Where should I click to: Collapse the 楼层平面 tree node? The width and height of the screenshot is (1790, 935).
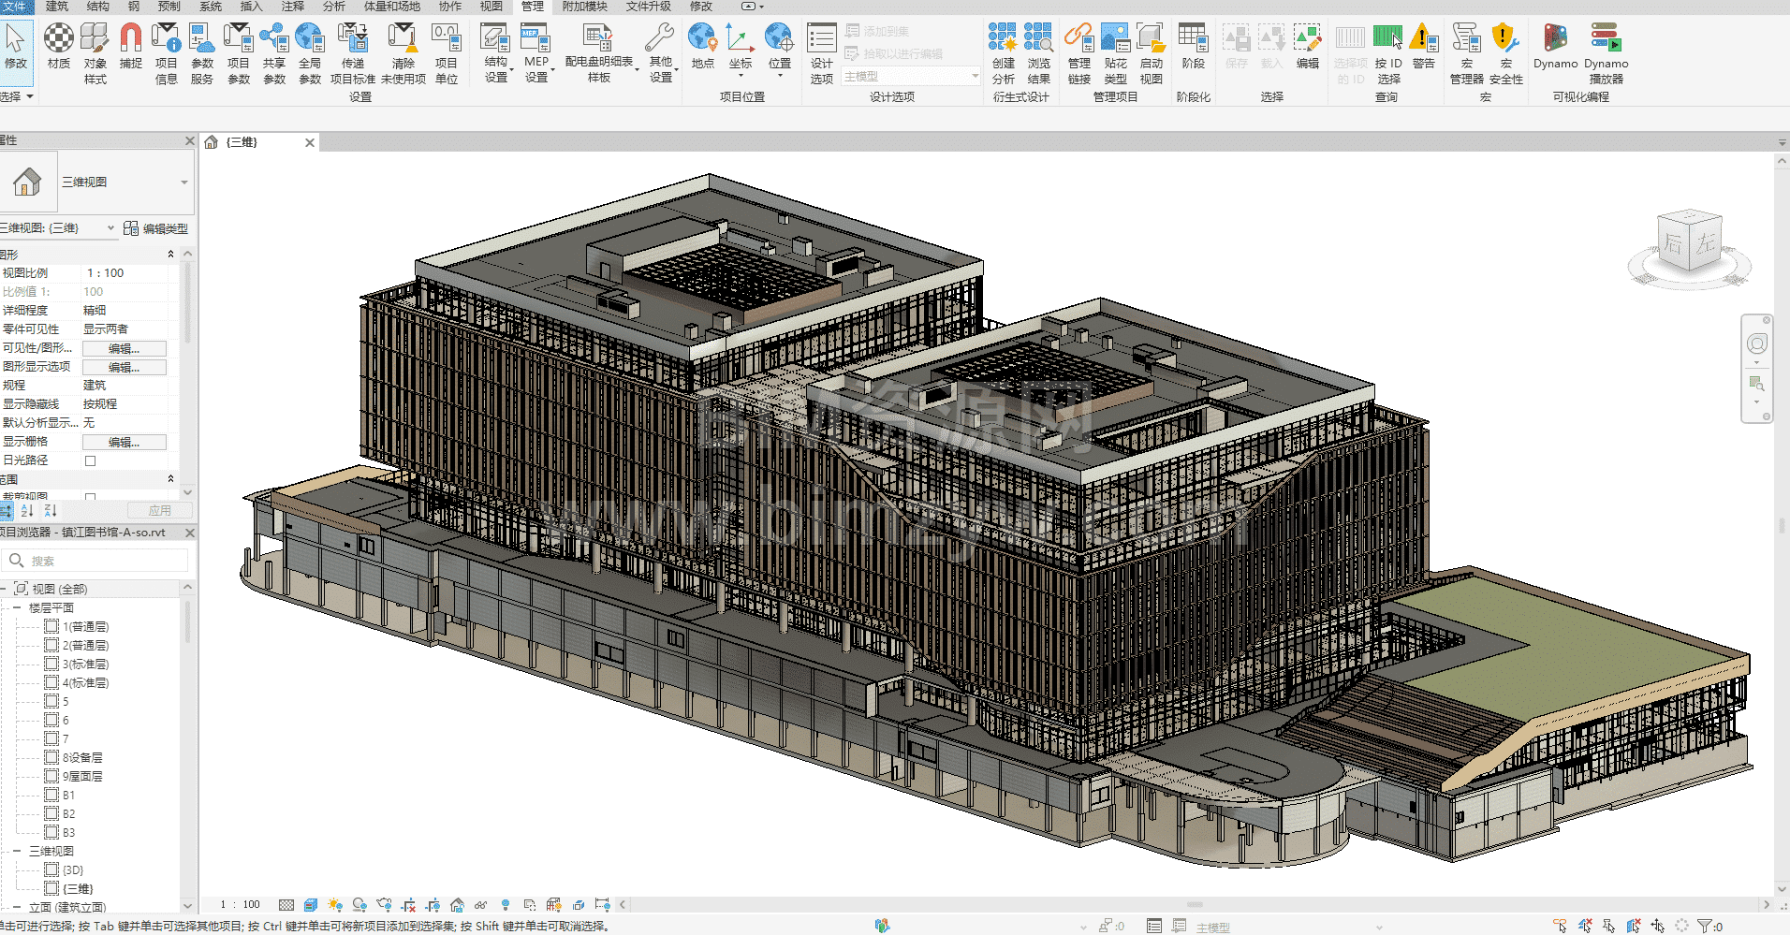[17, 608]
